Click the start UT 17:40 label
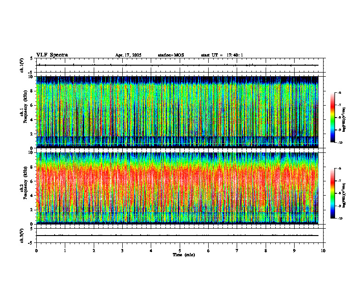Image resolution: width=364 pixels, height=281 pixels. coord(222,55)
